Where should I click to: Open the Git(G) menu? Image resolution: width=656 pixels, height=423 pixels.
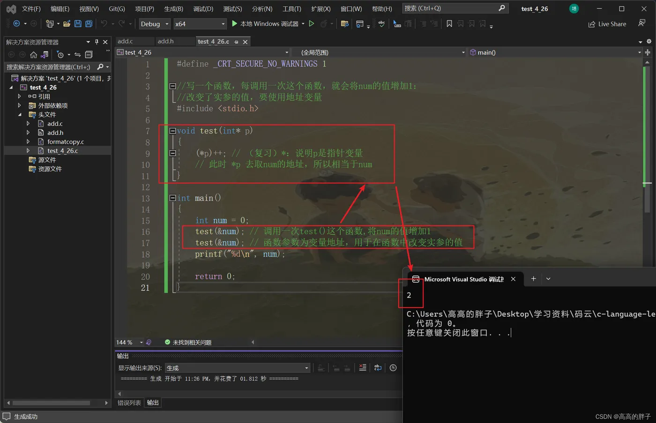[x=117, y=9]
